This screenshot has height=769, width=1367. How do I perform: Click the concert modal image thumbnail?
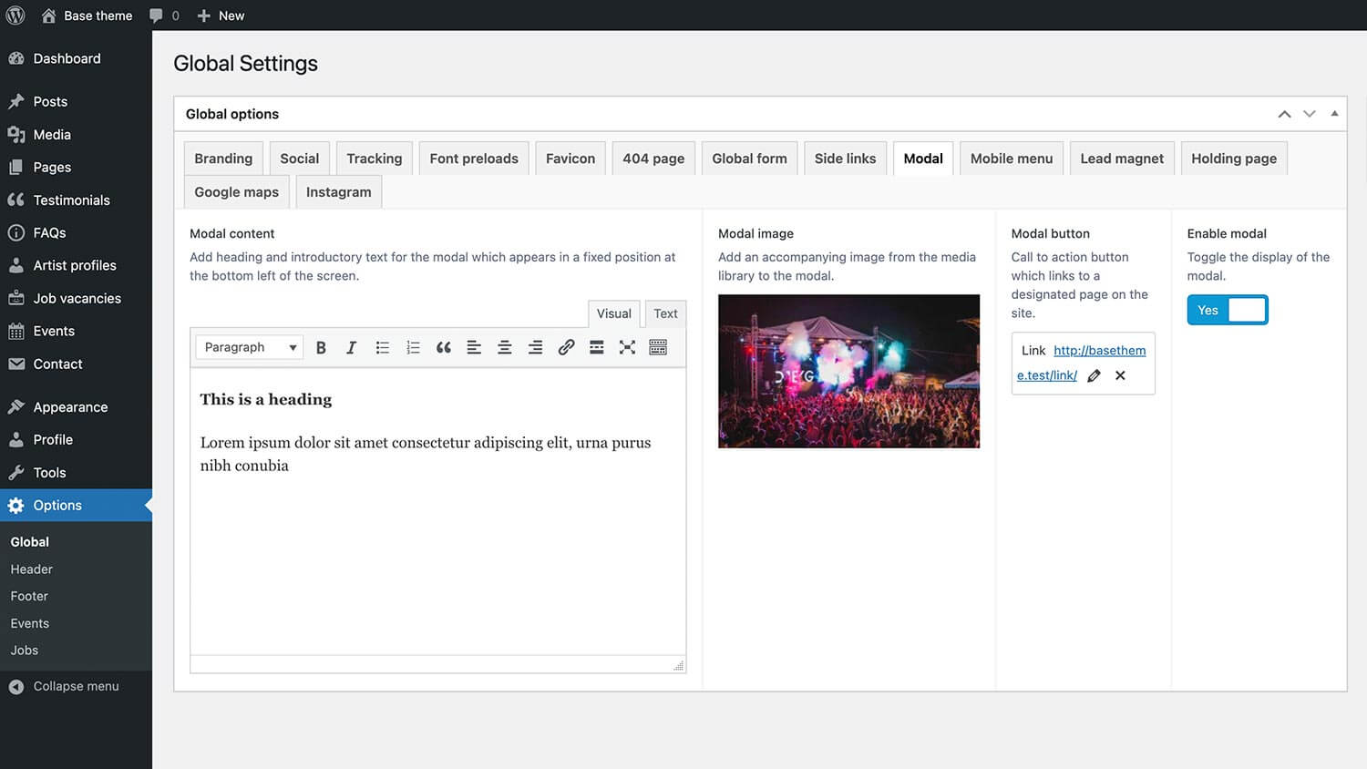click(x=848, y=371)
